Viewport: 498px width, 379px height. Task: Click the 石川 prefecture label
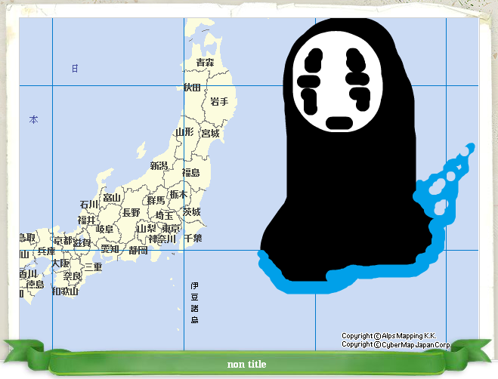tap(89, 205)
